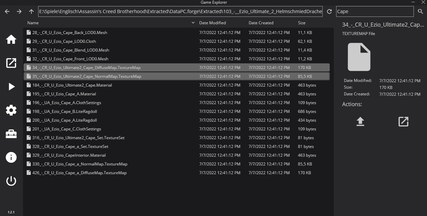Click the 62,1 KB size cell
Screen dimensions: 427x216
coord(305,41)
